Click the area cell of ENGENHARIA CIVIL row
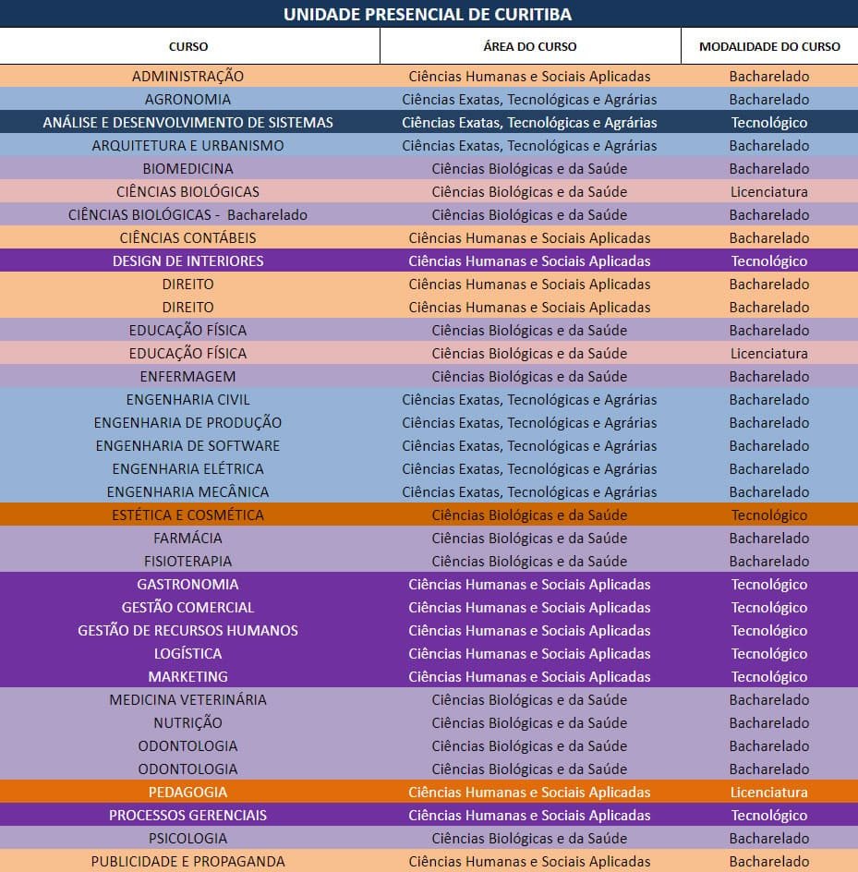Viewport: 858px width, 872px height. [530, 400]
